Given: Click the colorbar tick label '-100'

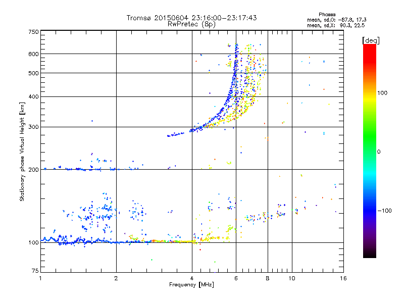Looking at the screenshot, I should pyautogui.click(x=384, y=211).
